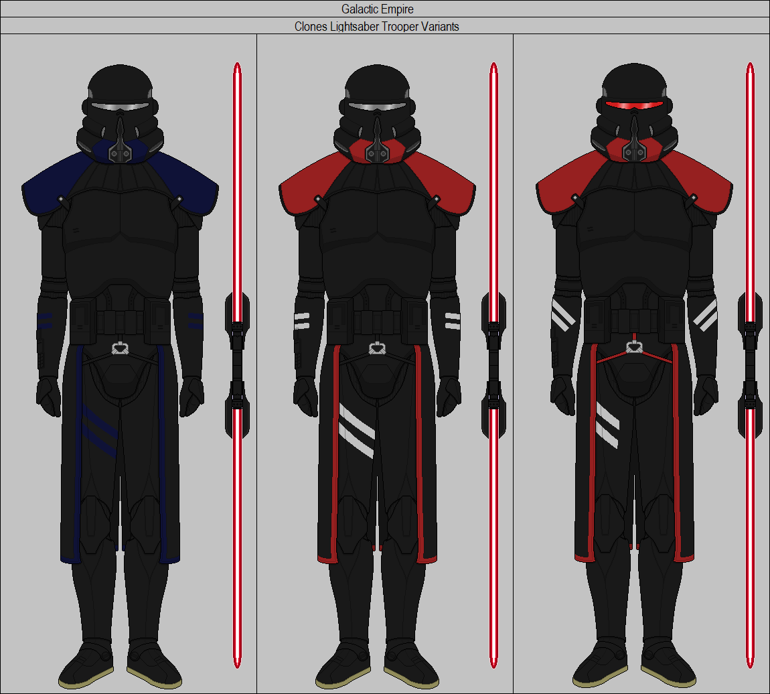
Task: Click the lightsaber beside the red-visor trooper
Action: pos(750,365)
